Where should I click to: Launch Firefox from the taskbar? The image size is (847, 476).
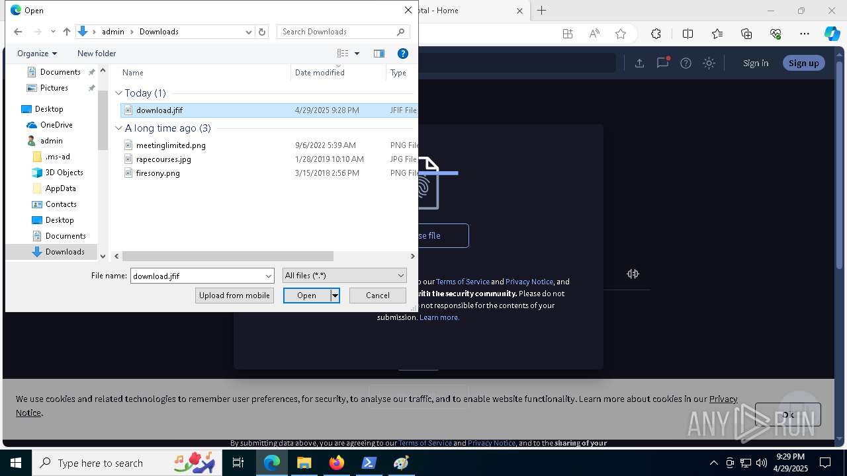(x=336, y=463)
